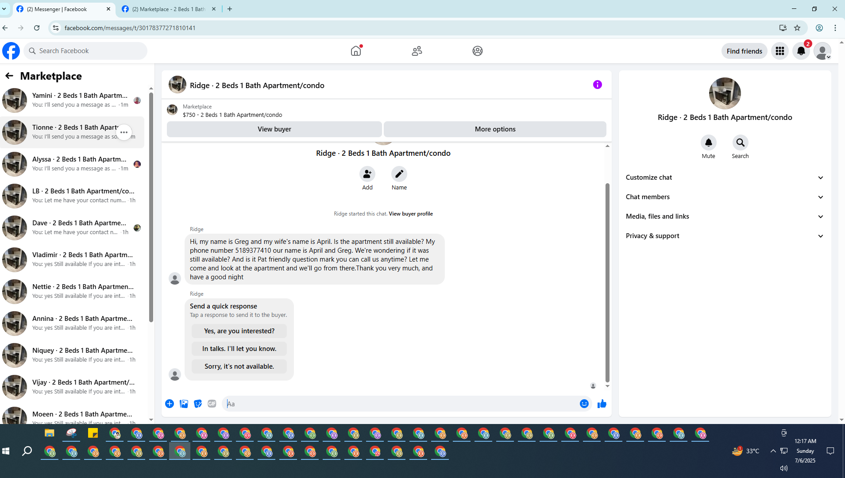
Task: Click the message input field
Action: point(400,404)
